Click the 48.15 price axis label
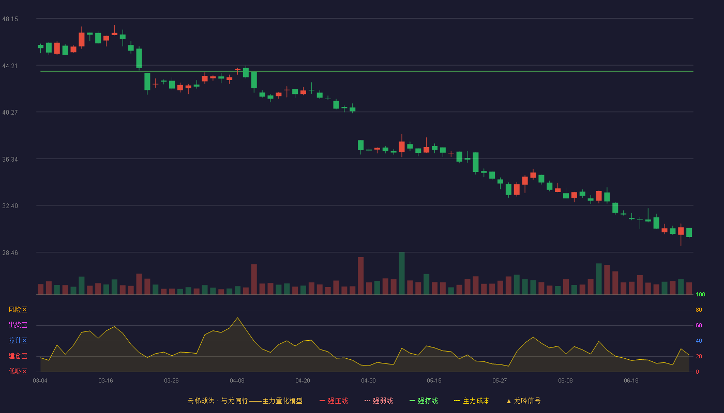The width and height of the screenshot is (724, 413). pos(10,19)
